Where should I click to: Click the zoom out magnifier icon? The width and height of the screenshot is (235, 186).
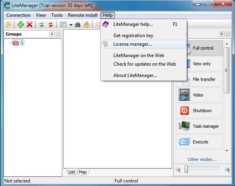pos(178,170)
